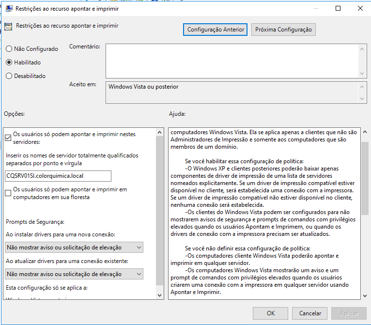Click the server name field CQSRV01SI.colorquimica.local
This screenshot has height=325, width=371.
(x=58, y=176)
